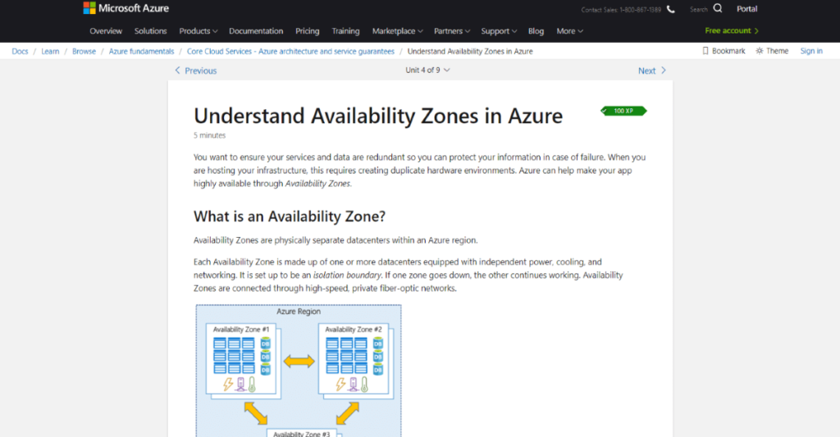Open the Training menu item
The width and height of the screenshot is (840, 437).
[x=345, y=31]
